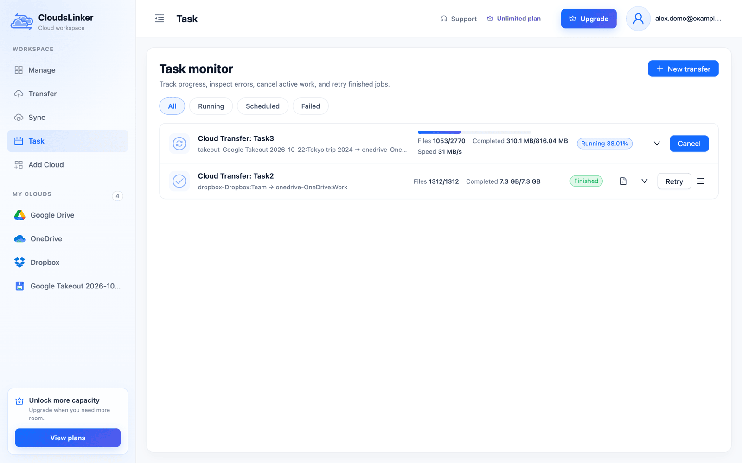Click the CloudsLinker cloud logo

(x=21, y=22)
